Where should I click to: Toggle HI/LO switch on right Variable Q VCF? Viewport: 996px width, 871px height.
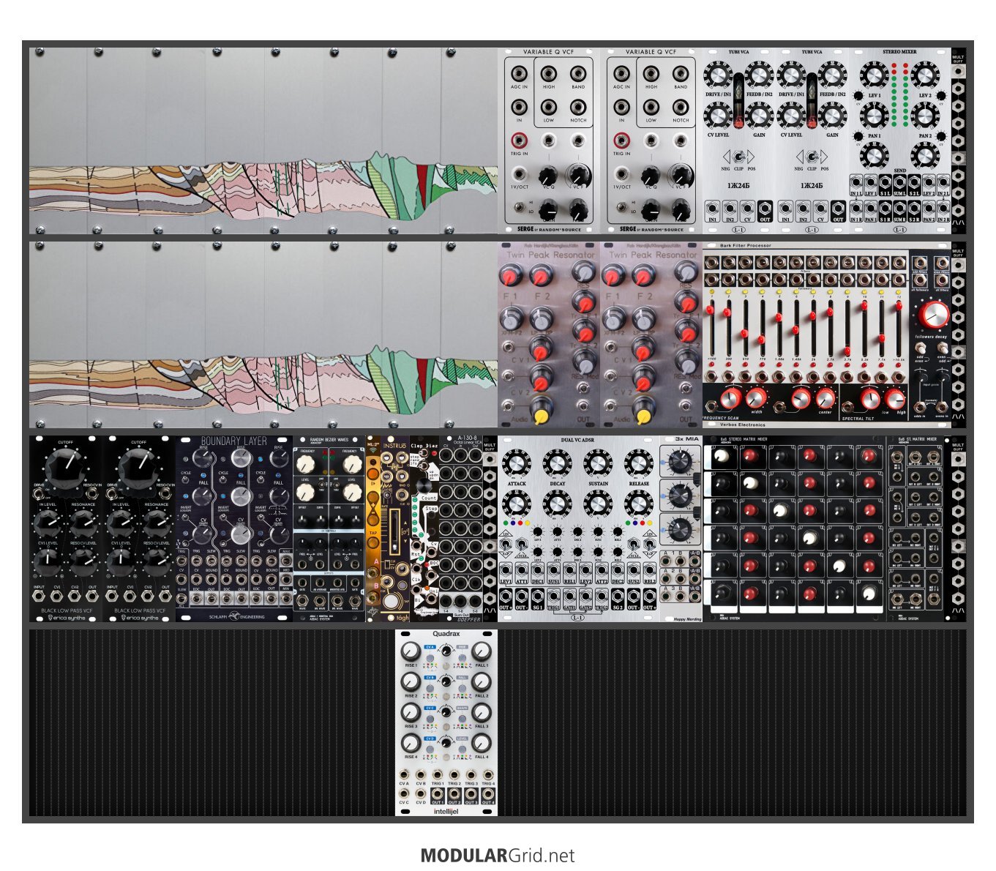coord(622,207)
